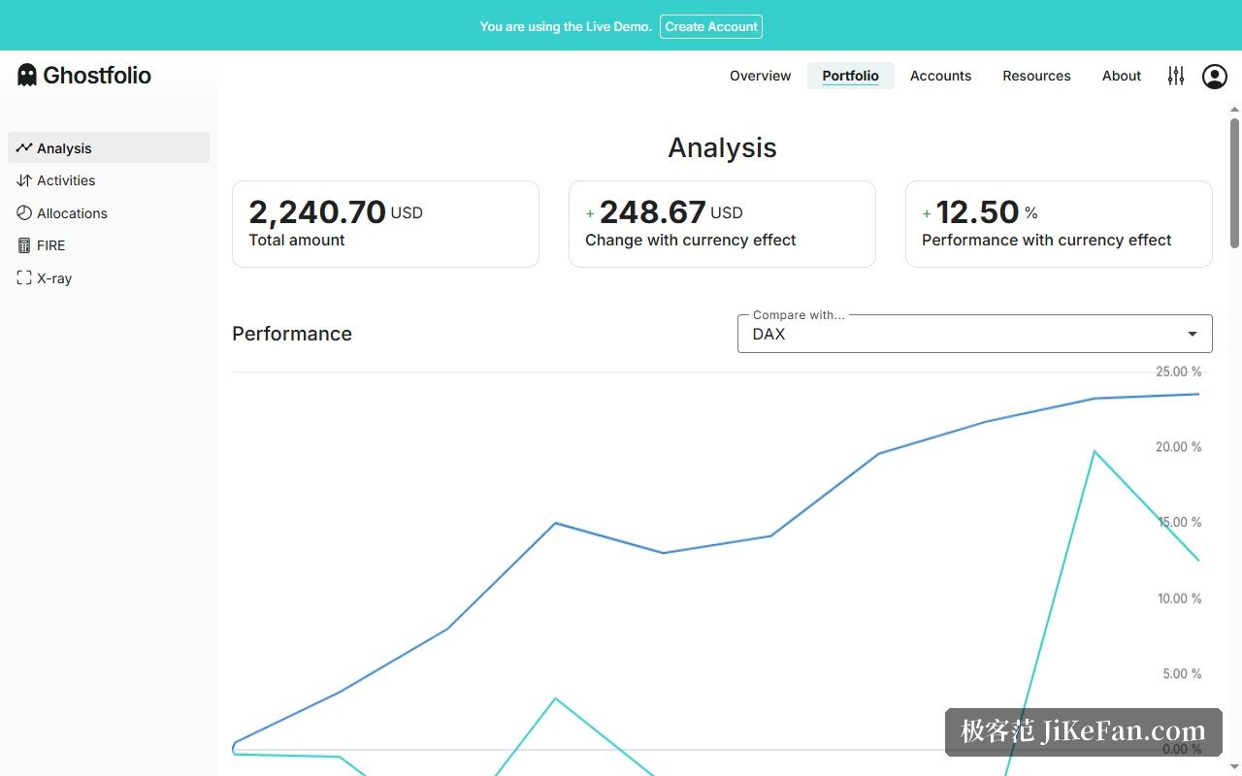Click the 5.00 % axis label

click(1182, 674)
